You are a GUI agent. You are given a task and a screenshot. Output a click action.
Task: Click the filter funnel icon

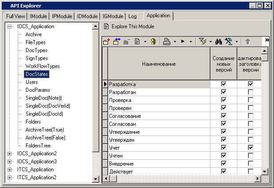click(x=203, y=41)
